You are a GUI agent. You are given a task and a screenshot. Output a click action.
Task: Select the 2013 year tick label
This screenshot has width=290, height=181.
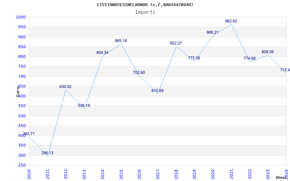pos(84,174)
